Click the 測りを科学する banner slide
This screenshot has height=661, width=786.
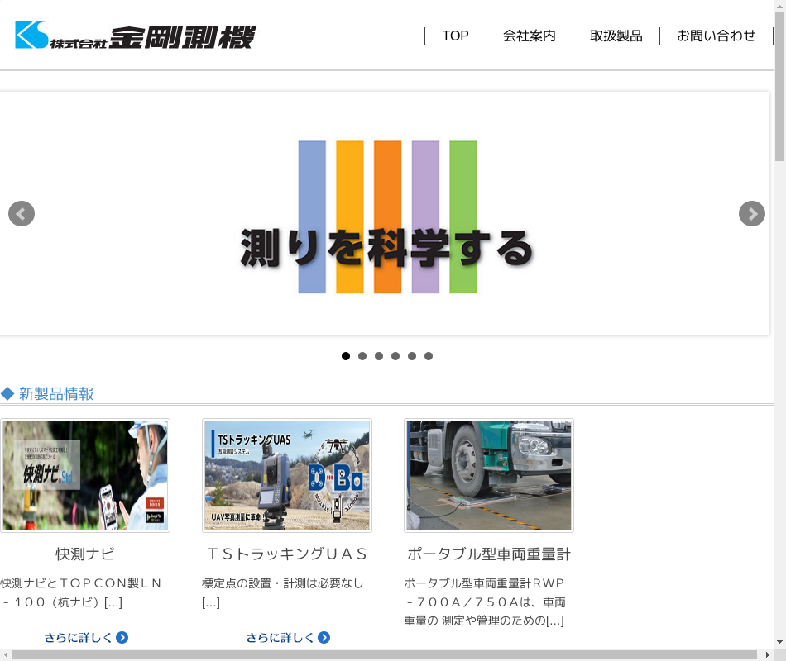click(386, 215)
